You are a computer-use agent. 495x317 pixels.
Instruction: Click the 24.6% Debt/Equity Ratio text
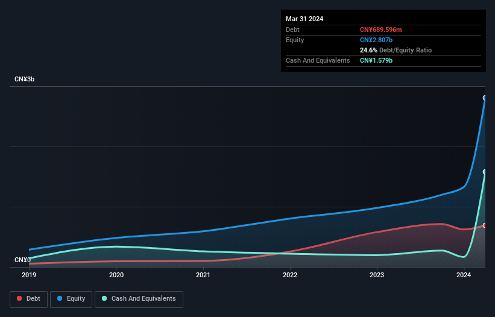[x=396, y=50]
